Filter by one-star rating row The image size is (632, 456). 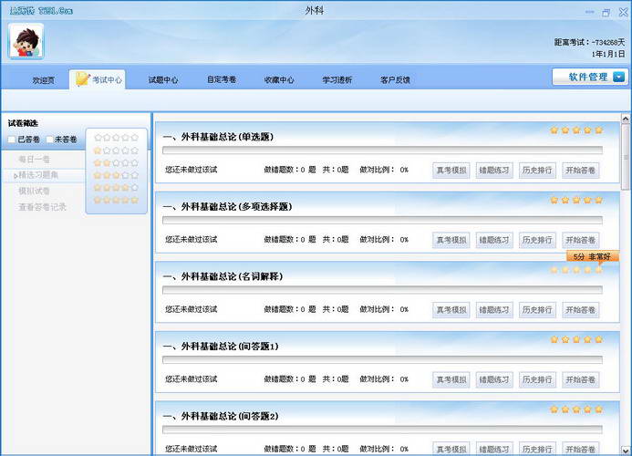click(116, 150)
